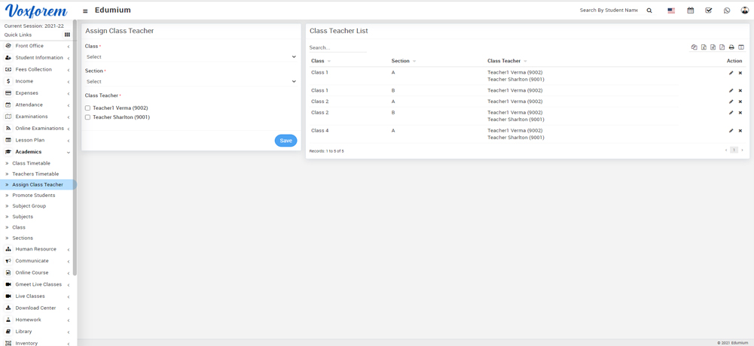Toggle the sidebar hamburger menu
Image resolution: width=754 pixels, height=346 pixels.
[85, 11]
